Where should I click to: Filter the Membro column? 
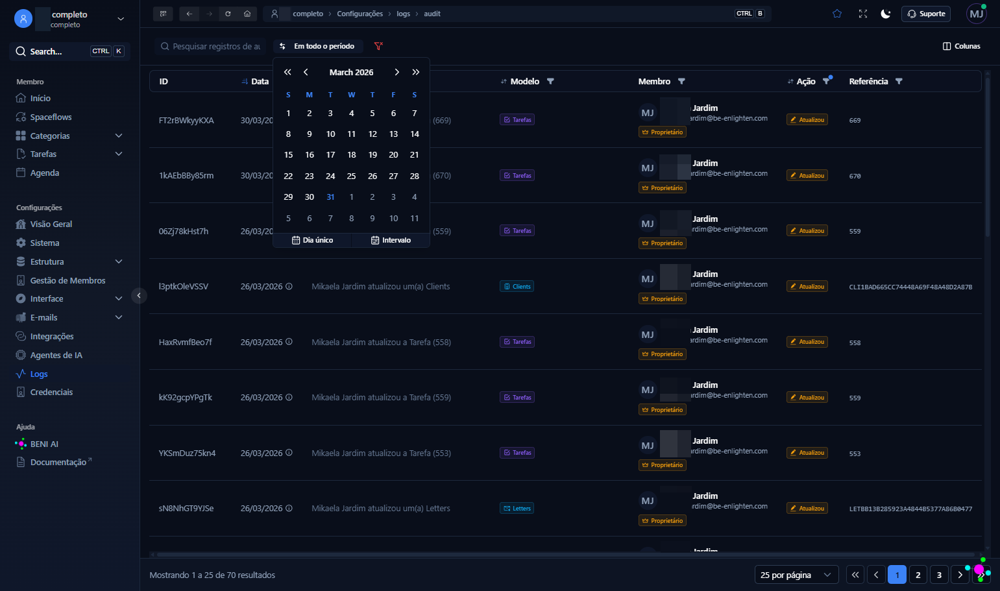point(681,81)
